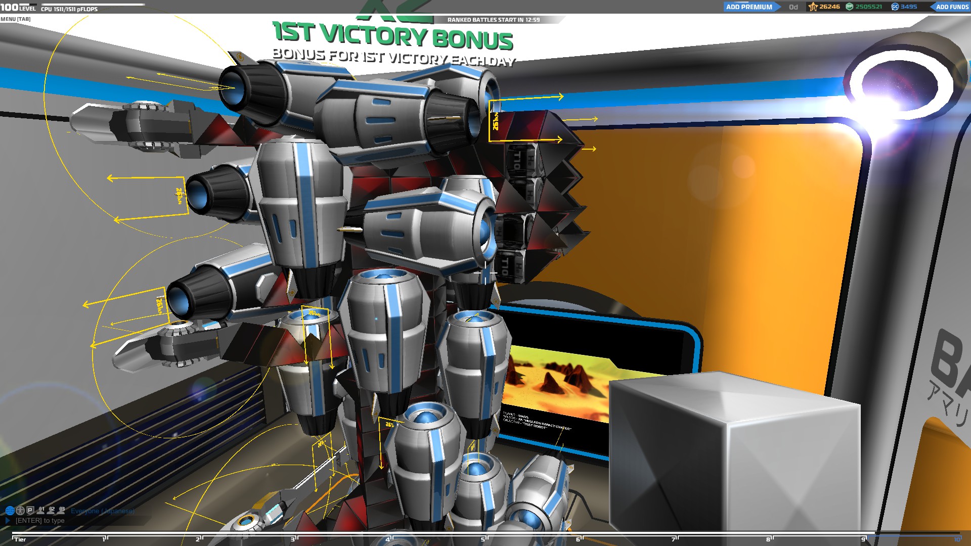Select the platoon P shield chat icon

click(x=30, y=511)
